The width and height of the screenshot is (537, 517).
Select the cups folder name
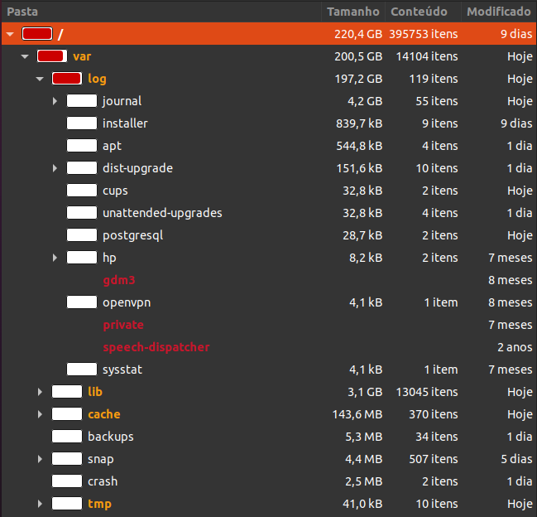115,191
